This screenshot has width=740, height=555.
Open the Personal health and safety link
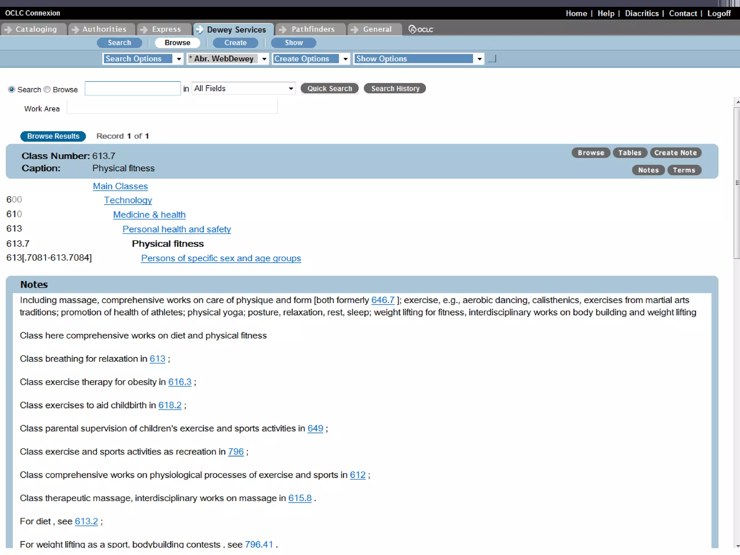[x=176, y=229]
